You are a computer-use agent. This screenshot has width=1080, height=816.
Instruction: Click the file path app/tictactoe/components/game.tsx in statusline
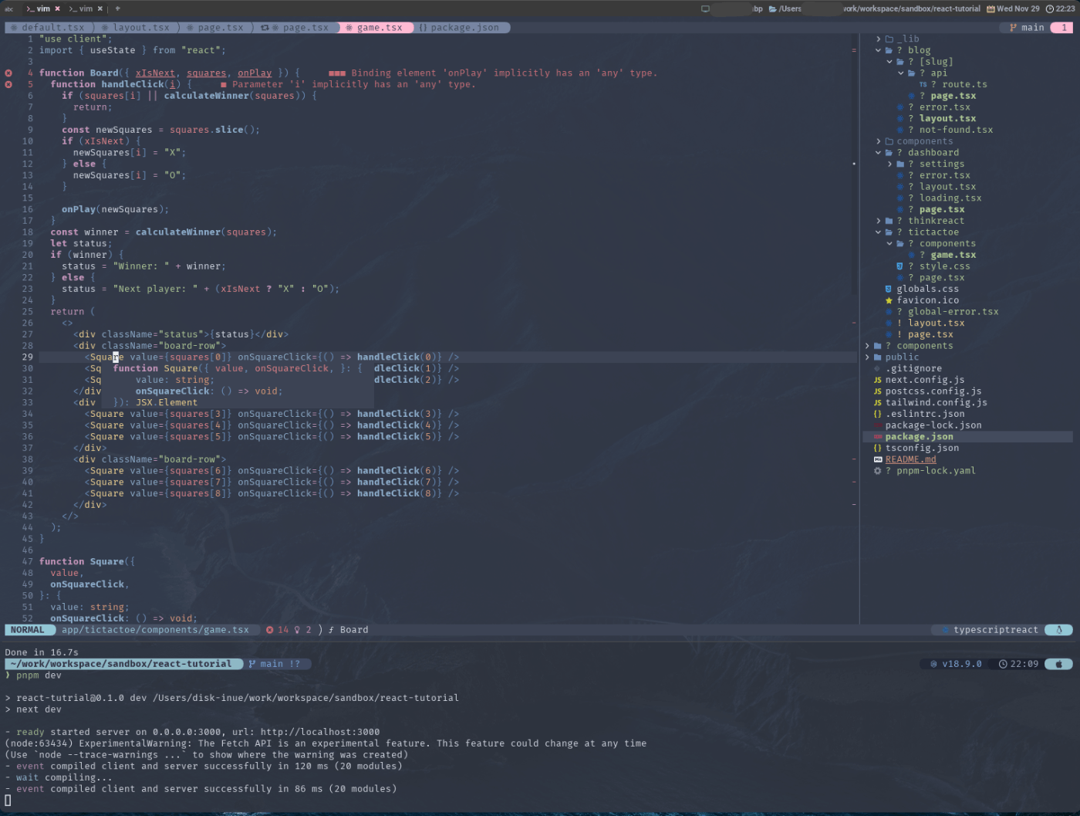(x=155, y=630)
